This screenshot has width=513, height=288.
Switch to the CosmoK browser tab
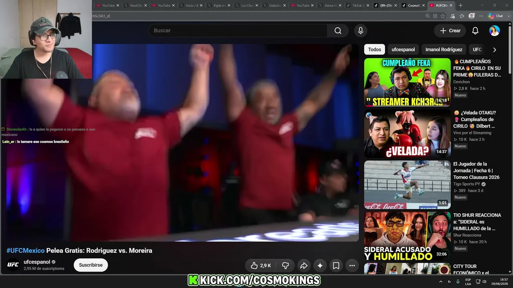tap(413, 6)
